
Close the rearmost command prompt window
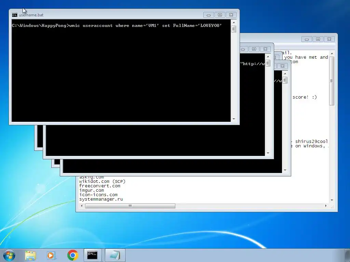(282, 66)
